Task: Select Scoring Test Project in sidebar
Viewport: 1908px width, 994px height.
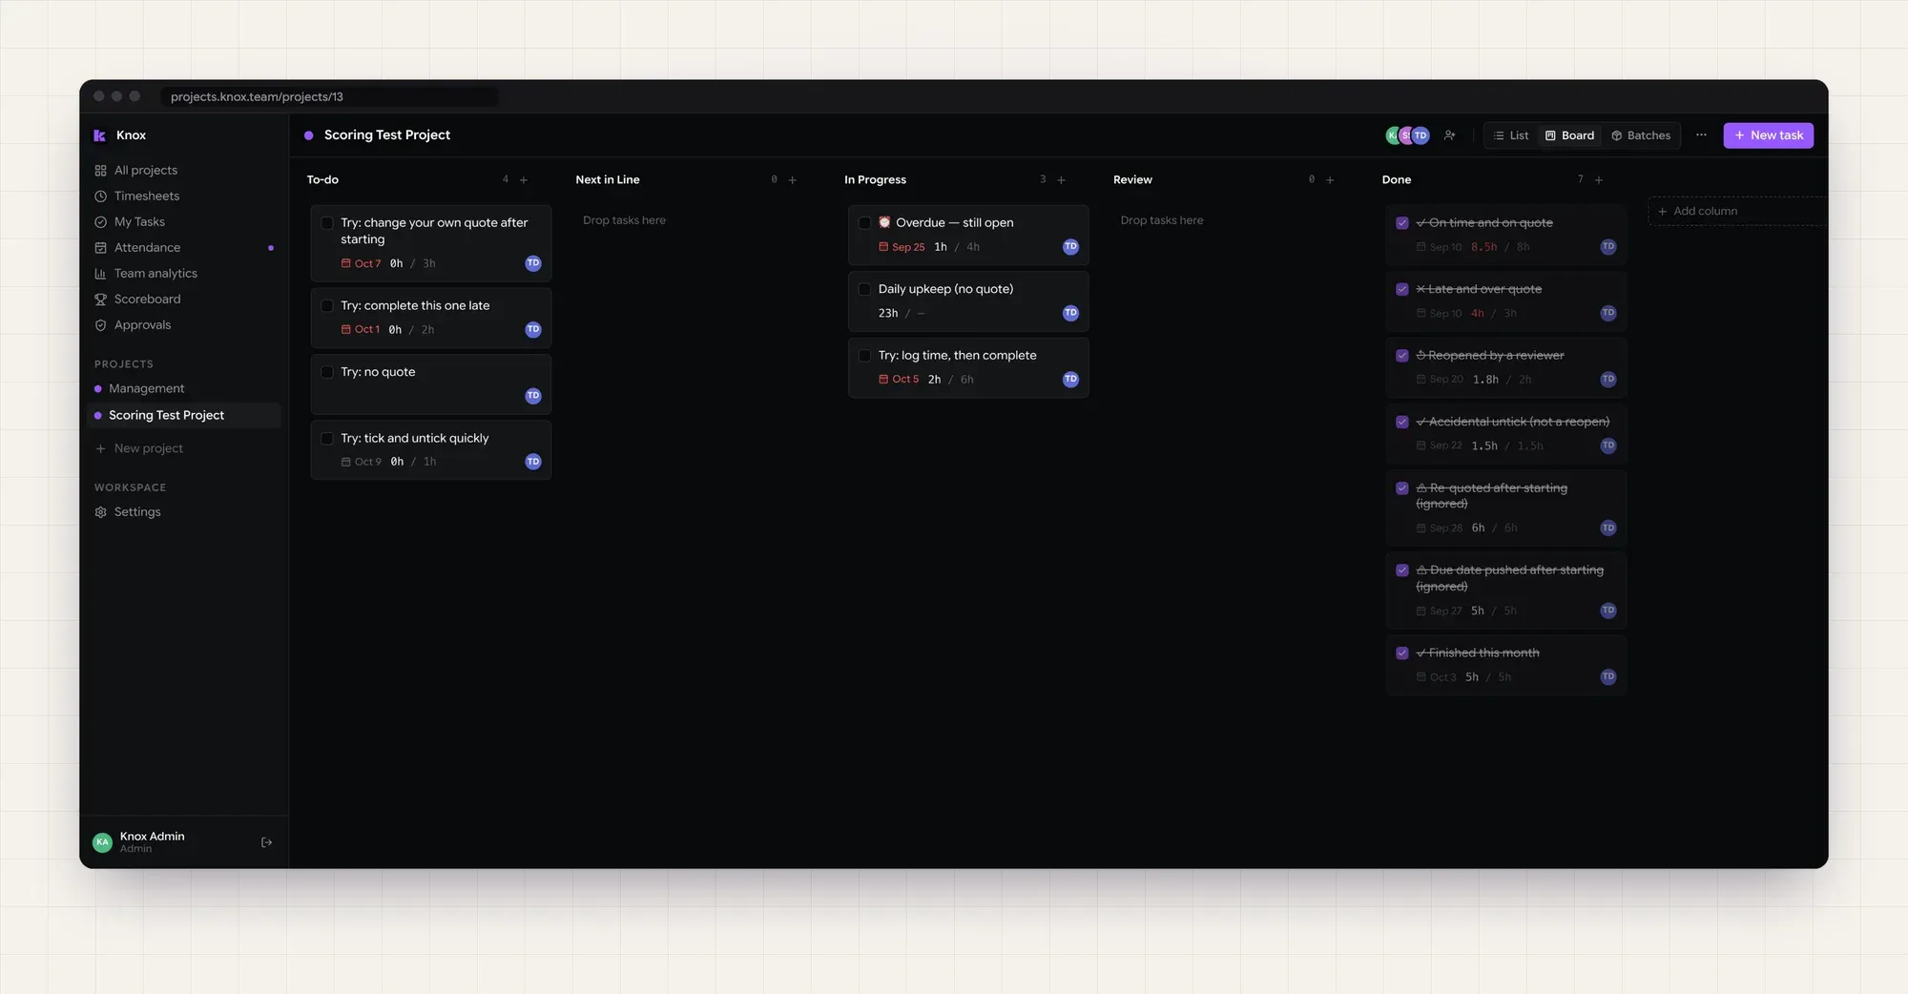Action: tap(184, 416)
